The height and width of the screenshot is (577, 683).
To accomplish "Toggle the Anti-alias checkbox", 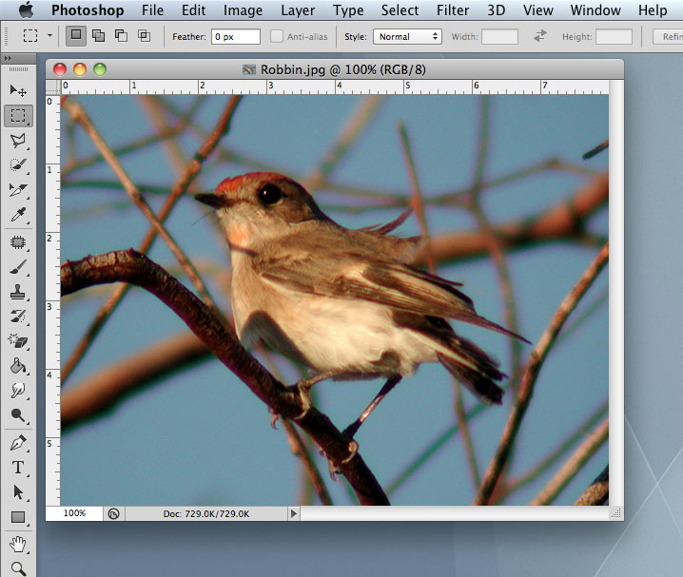I will tap(277, 36).
